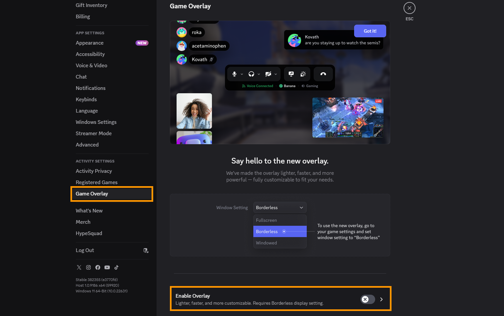Click the X (Twitter) social icon
This screenshot has height=316, width=504.
coord(79,267)
